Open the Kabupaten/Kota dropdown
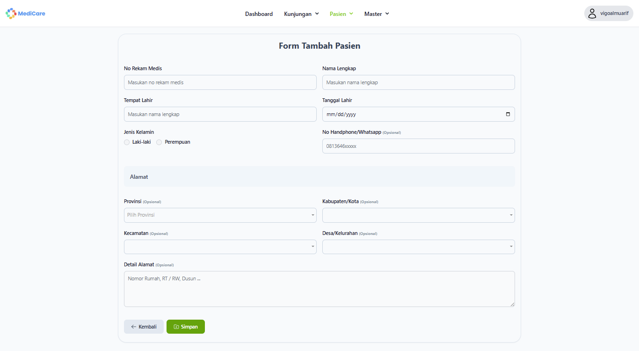 418,215
